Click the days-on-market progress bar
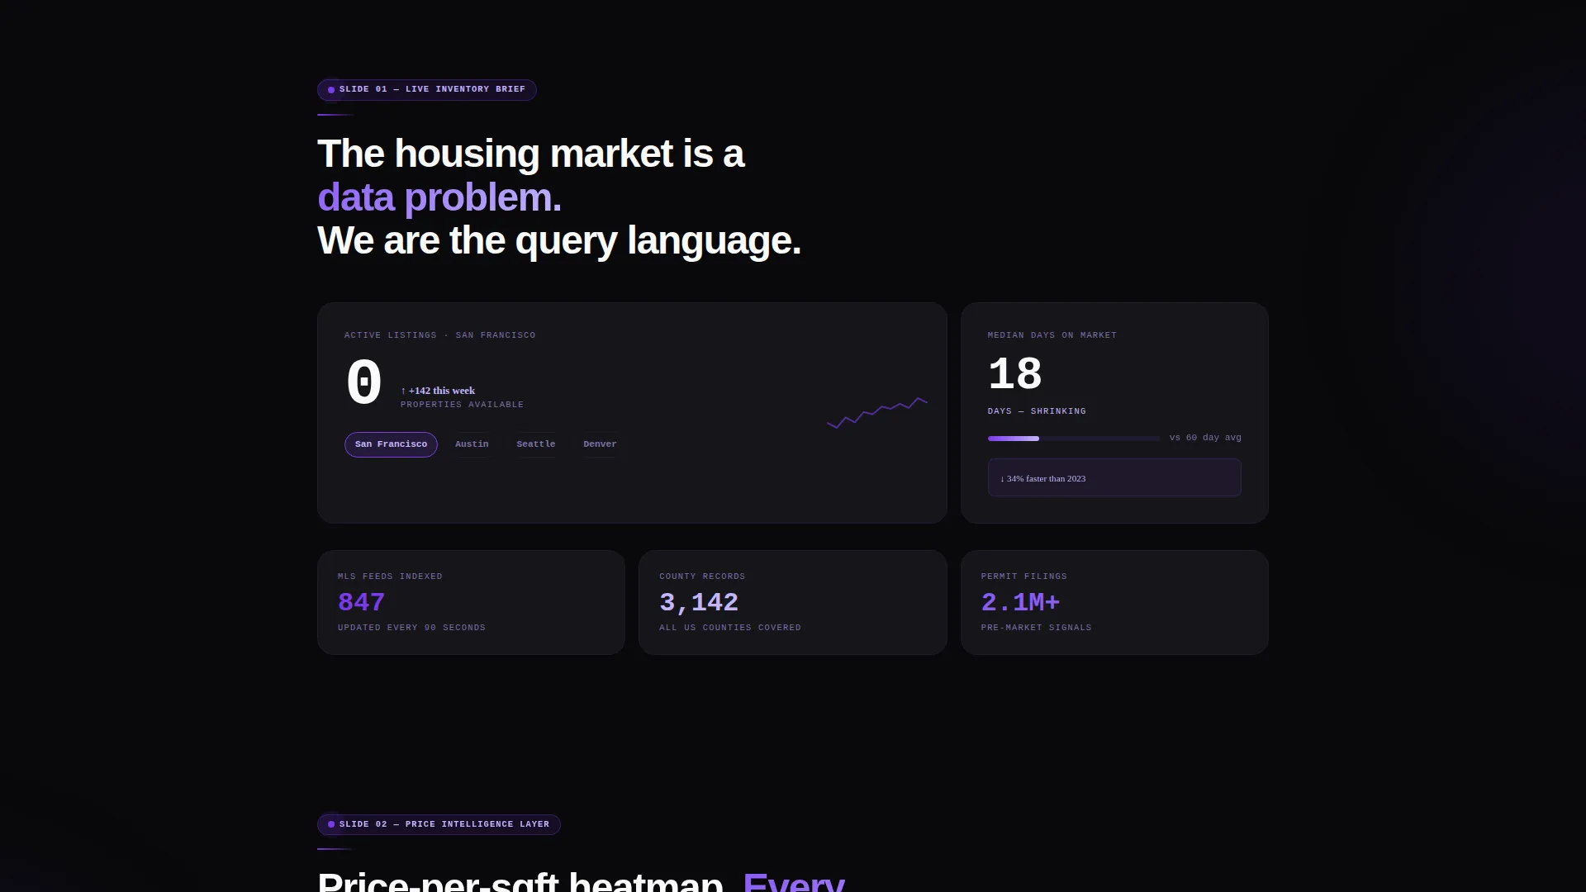The height and width of the screenshot is (892, 1586). 1074,439
